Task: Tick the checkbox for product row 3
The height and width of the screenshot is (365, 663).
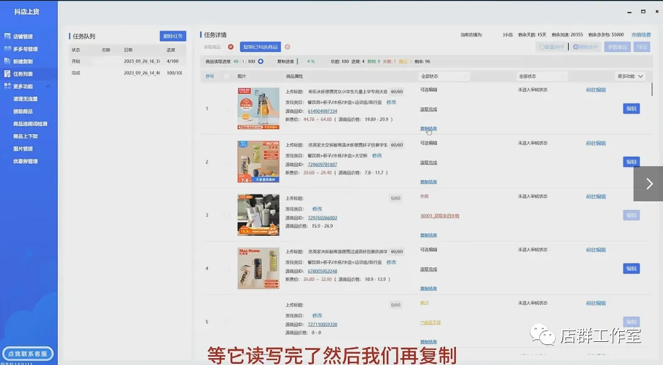Action: tap(227, 215)
